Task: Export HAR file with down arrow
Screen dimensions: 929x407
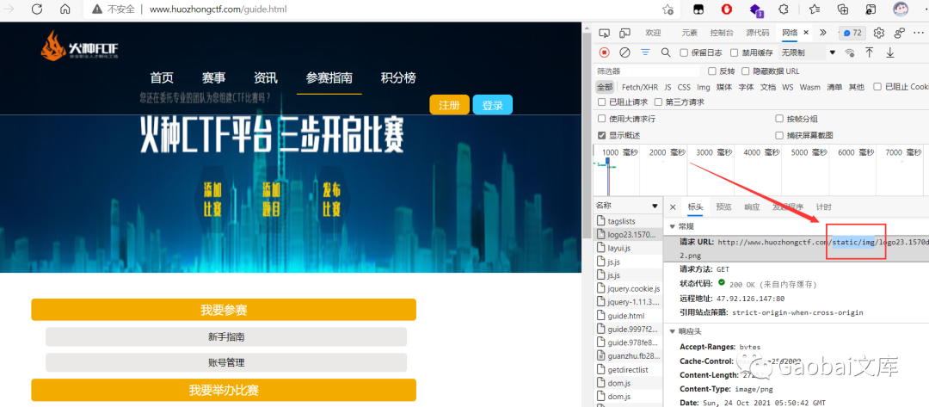Action: (890, 52)
